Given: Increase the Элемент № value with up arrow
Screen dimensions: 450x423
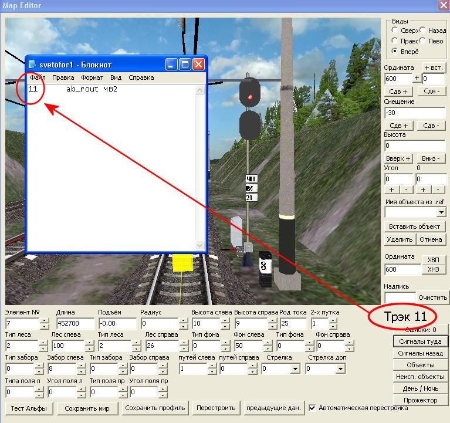Looking at the screenshot, I should coord(45,320).
